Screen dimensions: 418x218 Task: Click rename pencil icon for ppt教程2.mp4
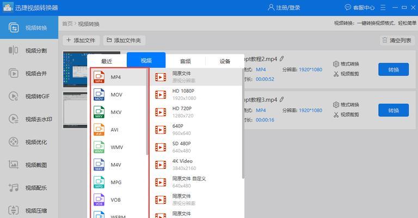(282, 59)
